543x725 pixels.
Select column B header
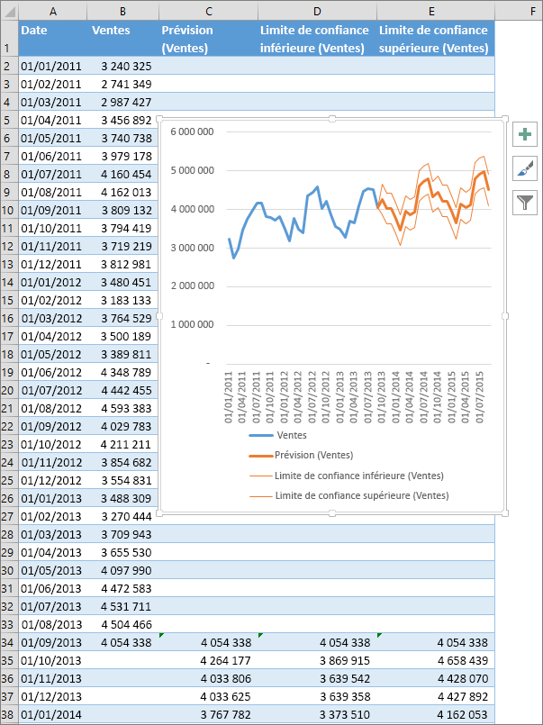(x=122, y=12)
